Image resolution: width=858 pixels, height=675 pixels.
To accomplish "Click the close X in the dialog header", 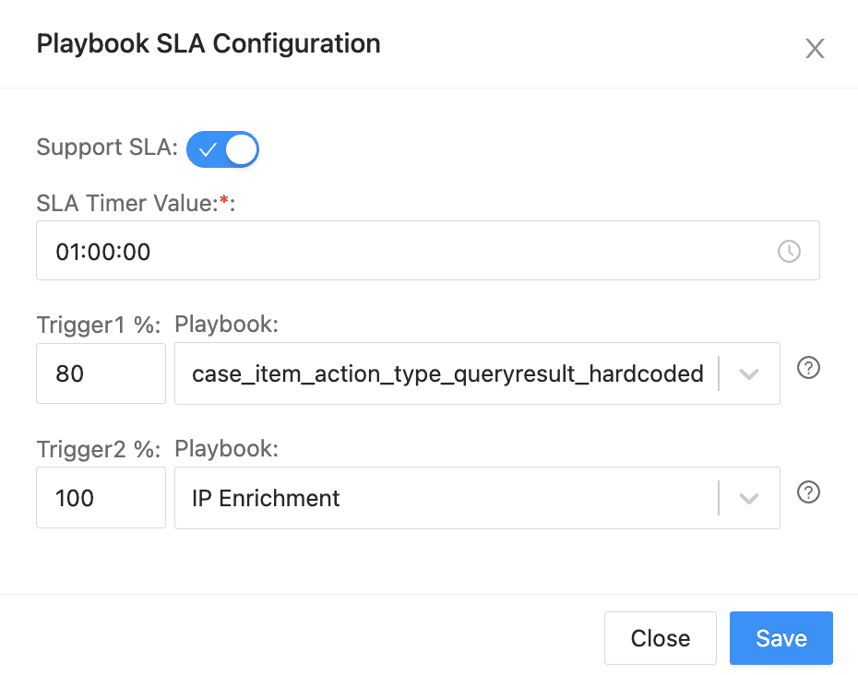I will coord(815,49).
